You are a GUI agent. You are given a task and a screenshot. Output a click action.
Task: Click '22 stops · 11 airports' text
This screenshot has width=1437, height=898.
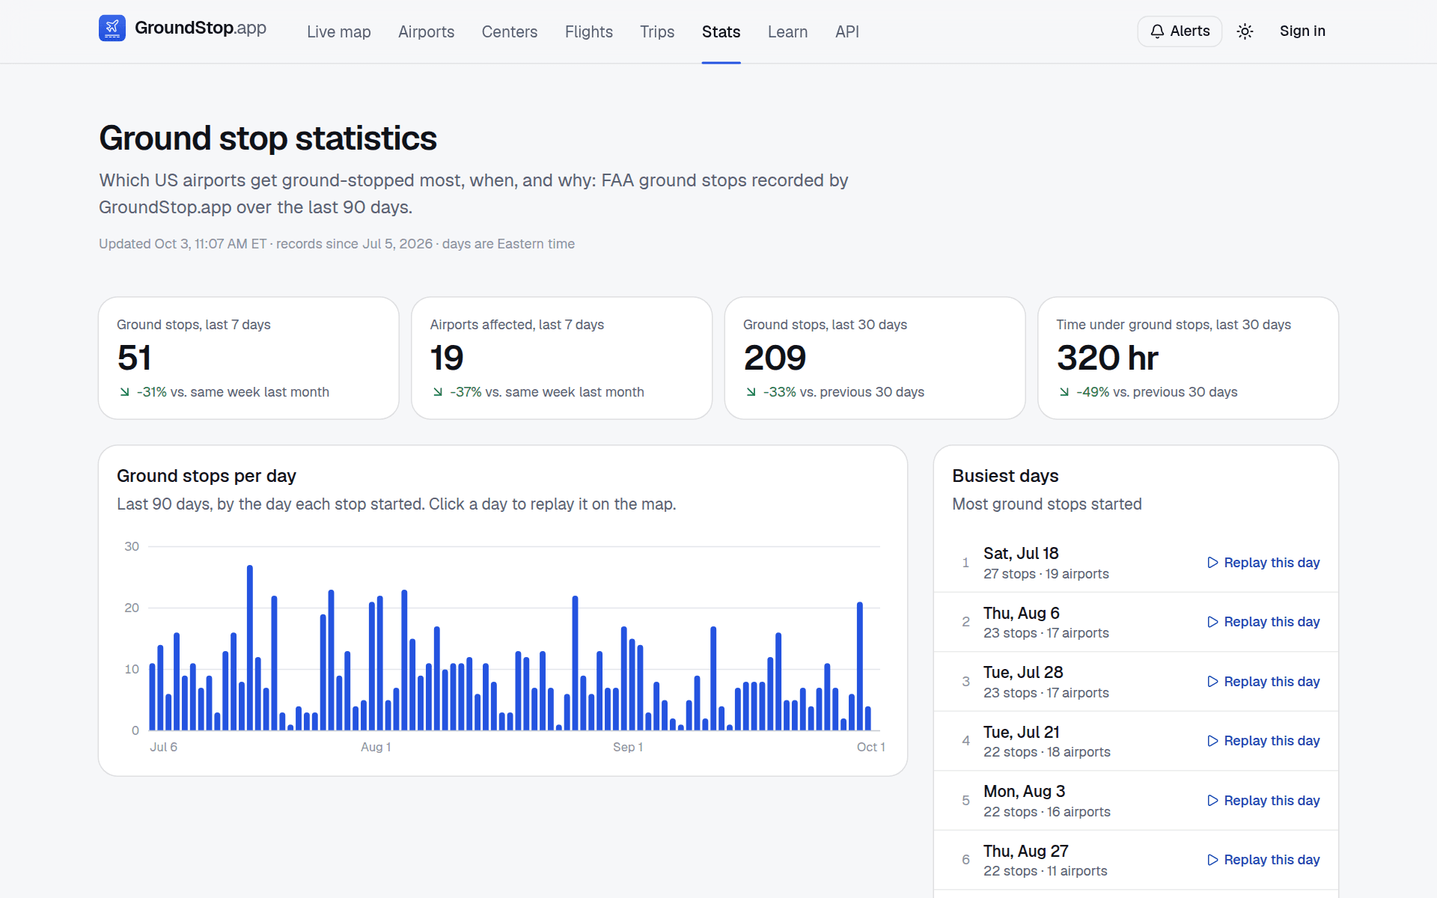point(1046,871)
